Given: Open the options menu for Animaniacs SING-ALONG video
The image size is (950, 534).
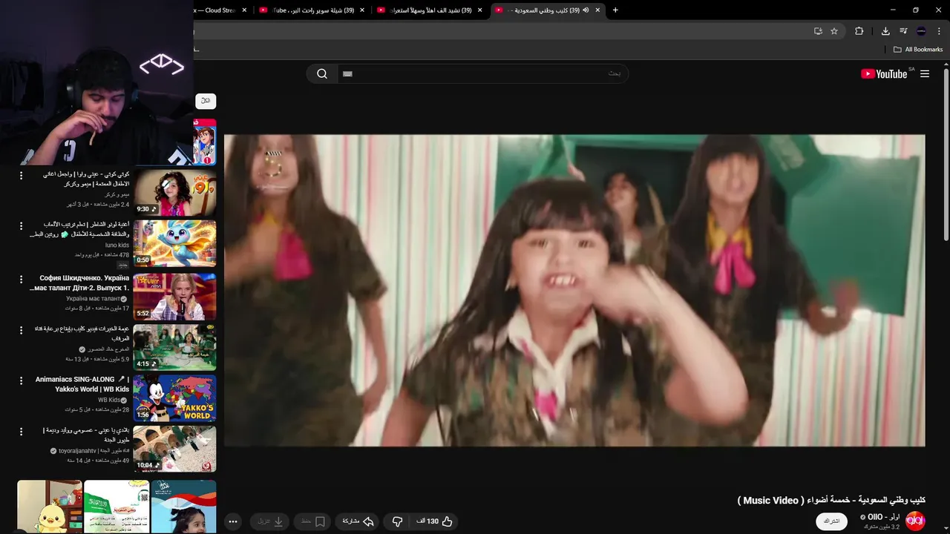Looking at the screenshot, I should point(21,380).
